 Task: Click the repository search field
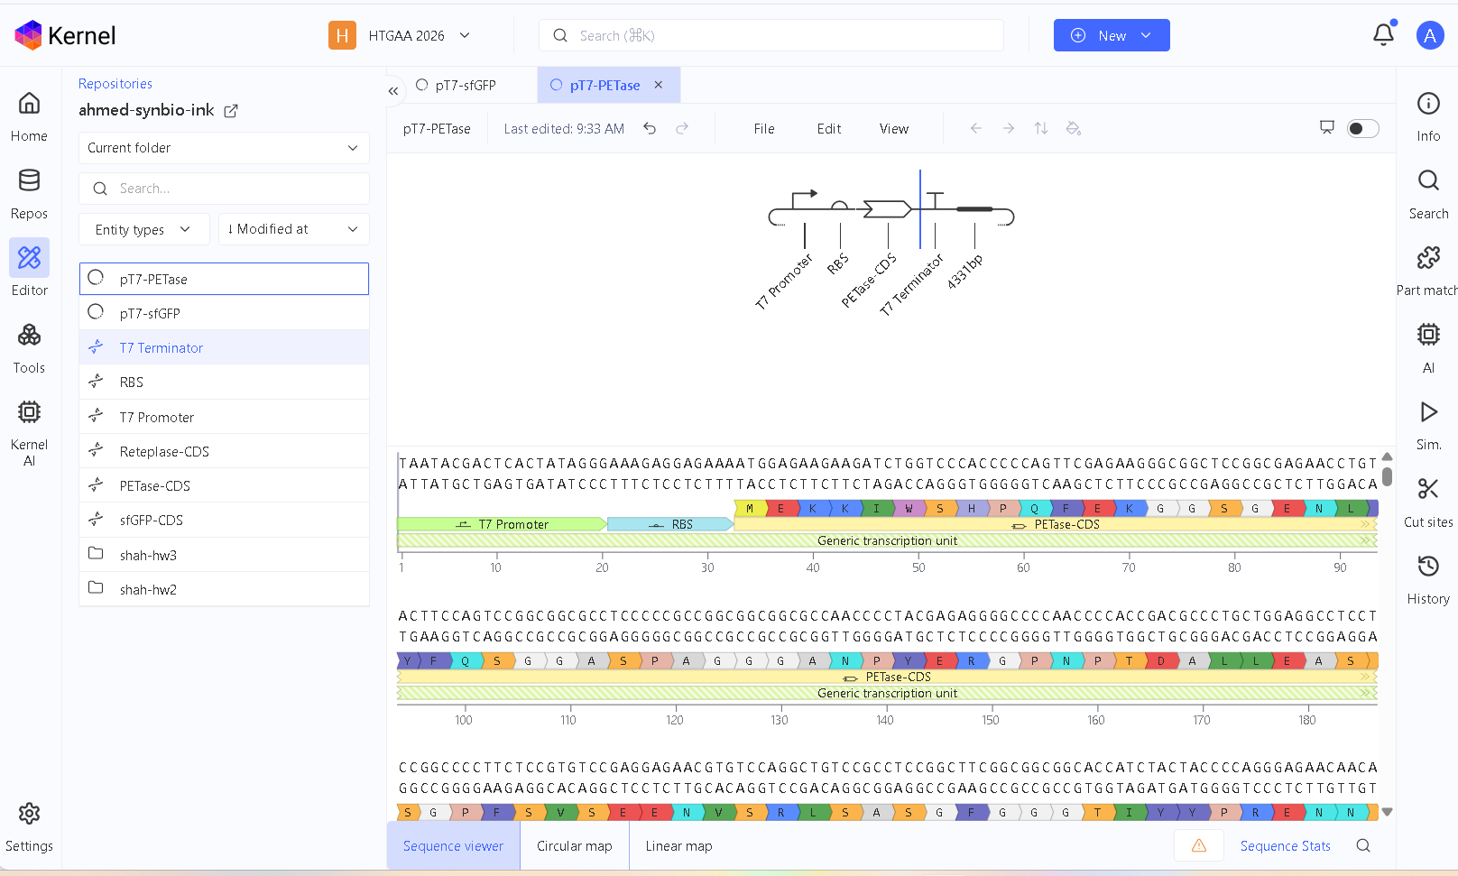(224, 189)
